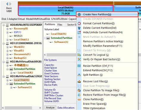Select MSR(2) in the disk tree
Image resolution: width=141 pixels, height=110 pixels.
pyautogui.click(x=18, y=36)
